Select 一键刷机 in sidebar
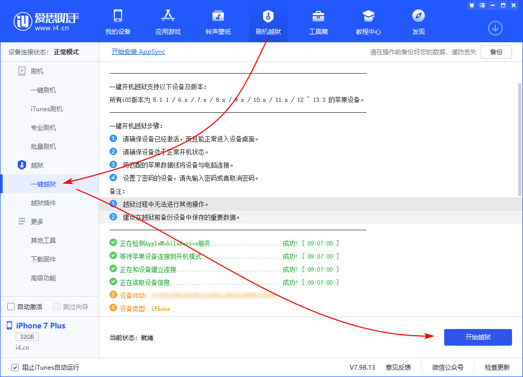Image resolution: width=523 pixels, height=377 pixels. tap(43, 90)
